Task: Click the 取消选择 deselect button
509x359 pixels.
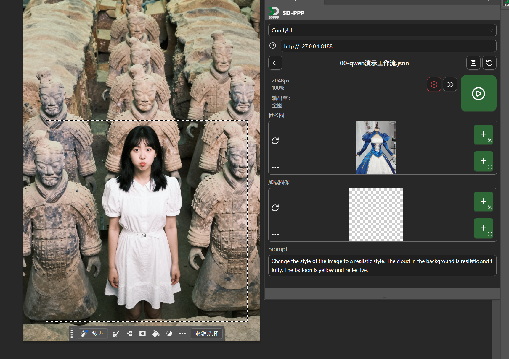Action: (x=207, y=334)
